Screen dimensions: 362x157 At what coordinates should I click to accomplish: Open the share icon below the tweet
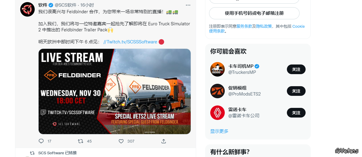(164, 141)
